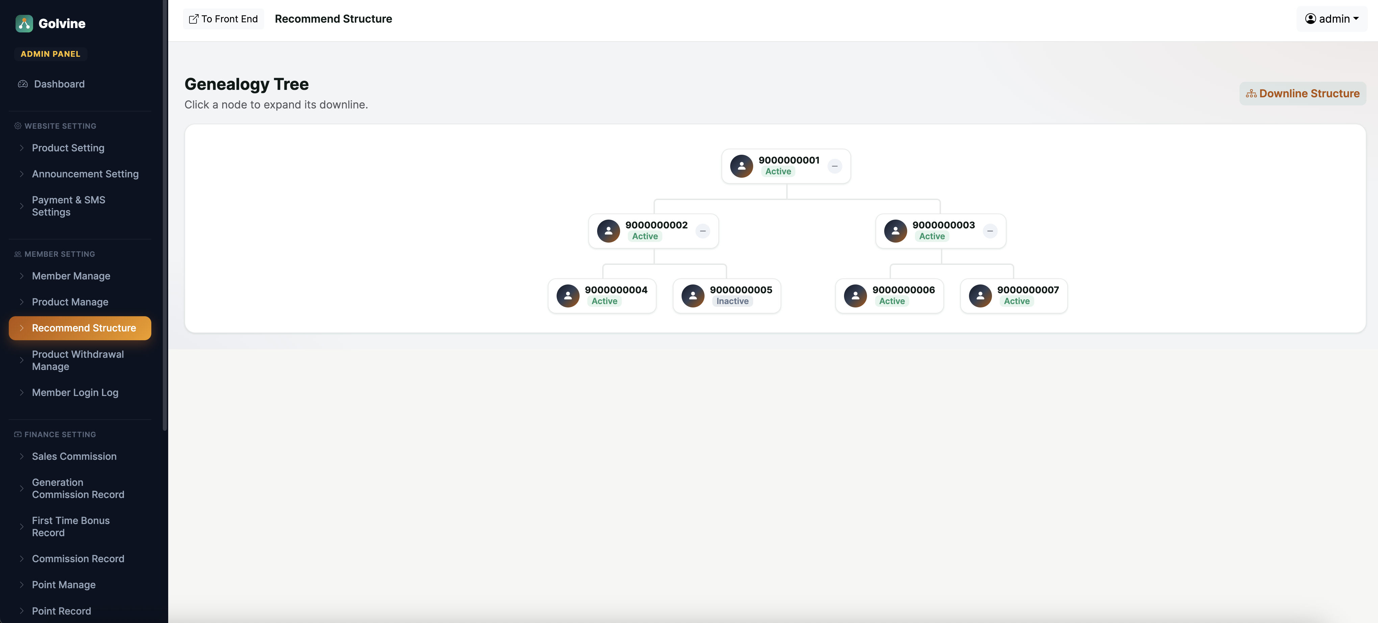The width and height of the screenshot is (1378, 623).
Task: Select node ID 9000000004
Action: tap(616, 290)
